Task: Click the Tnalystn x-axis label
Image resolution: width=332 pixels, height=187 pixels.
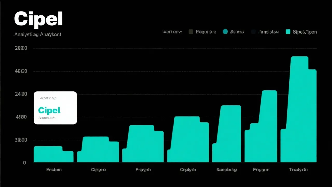Action: [x=298, y=170]
